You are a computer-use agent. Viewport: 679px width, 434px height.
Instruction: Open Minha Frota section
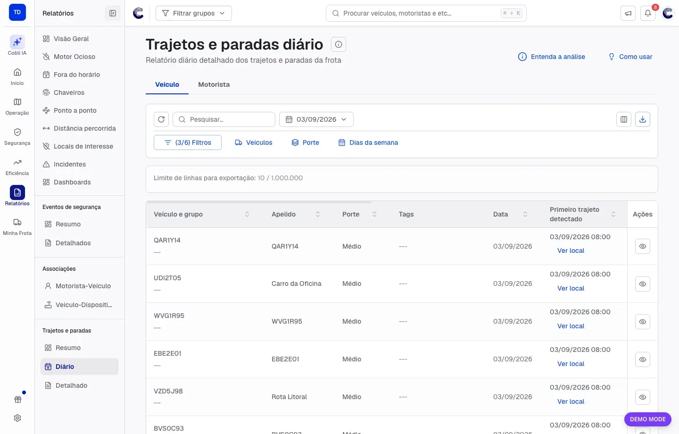17,227
